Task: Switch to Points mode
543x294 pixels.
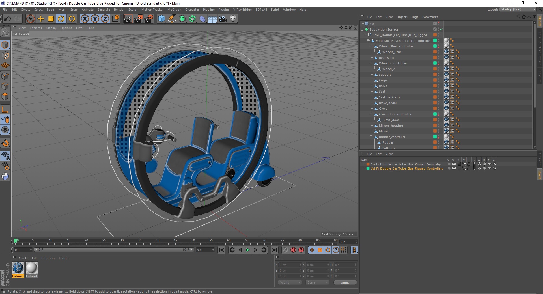Action: click(x=5, y=76)
